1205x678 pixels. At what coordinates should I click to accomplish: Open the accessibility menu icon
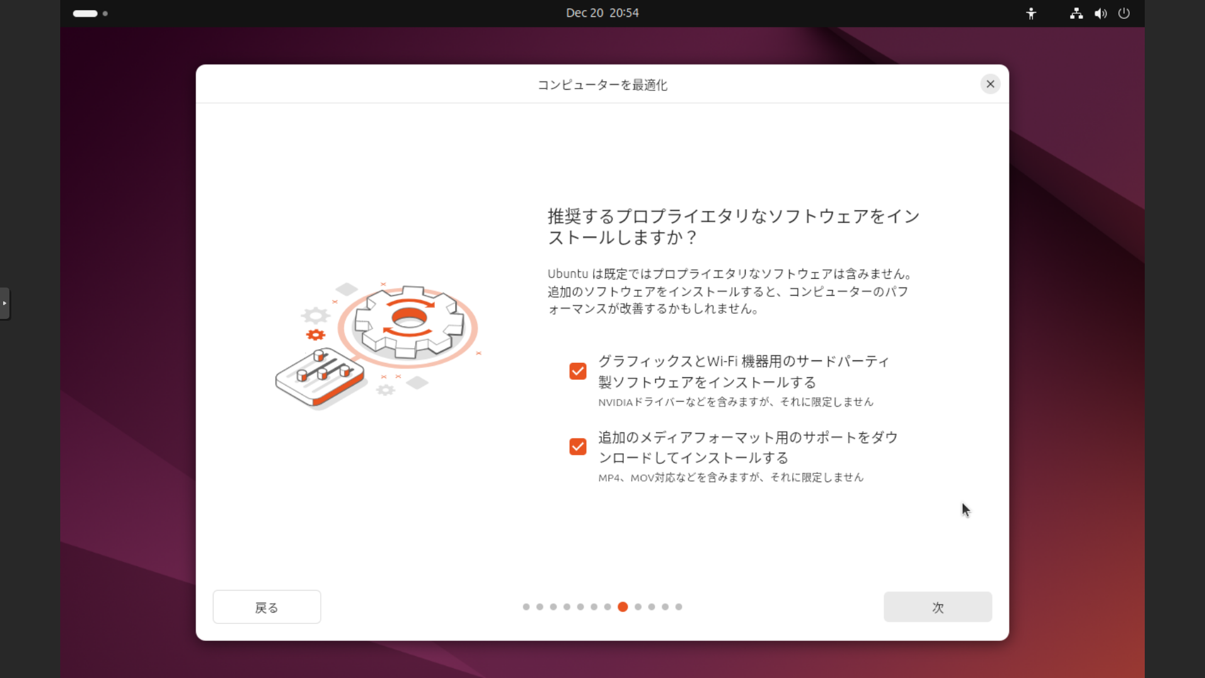pos(1031,13)
